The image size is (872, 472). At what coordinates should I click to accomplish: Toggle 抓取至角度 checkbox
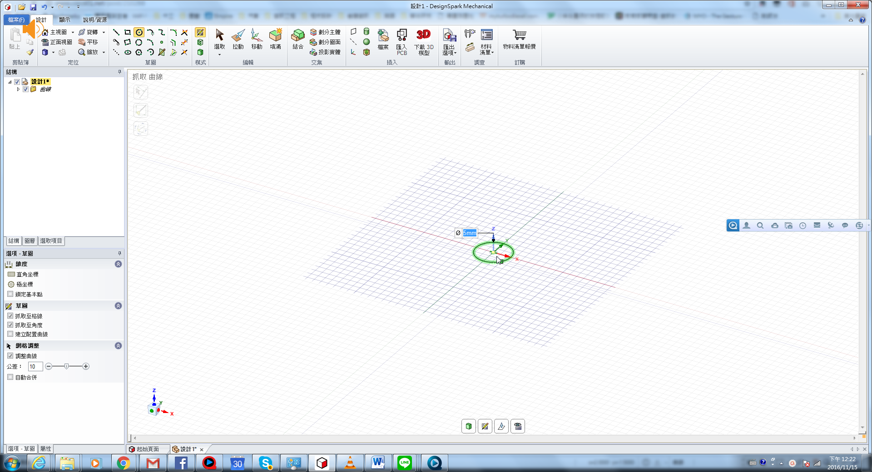10,325
